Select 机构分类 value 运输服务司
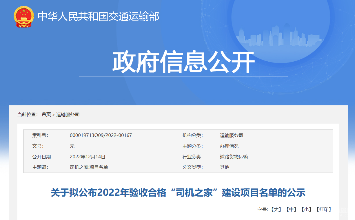This screenshot has width=355, height=220. (232, 135)
